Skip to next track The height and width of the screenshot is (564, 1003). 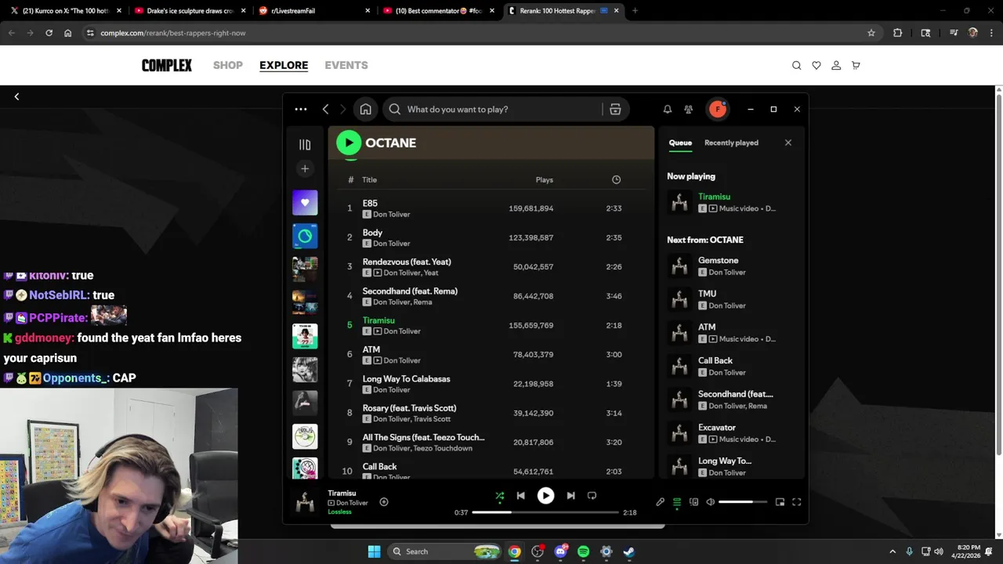click(570, 496)
